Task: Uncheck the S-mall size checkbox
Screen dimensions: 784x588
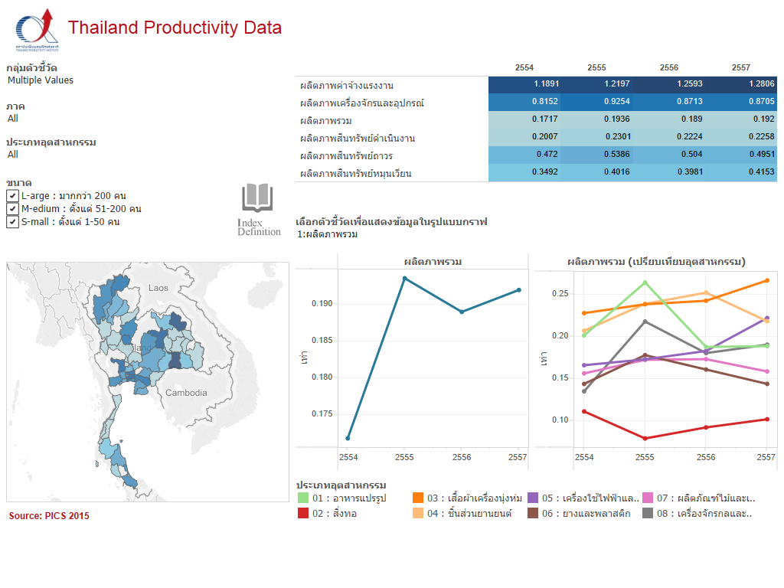Action: (13, 222)
